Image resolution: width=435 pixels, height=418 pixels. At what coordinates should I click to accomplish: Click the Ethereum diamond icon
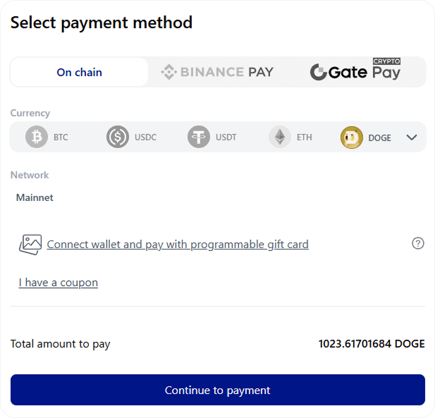280,137
